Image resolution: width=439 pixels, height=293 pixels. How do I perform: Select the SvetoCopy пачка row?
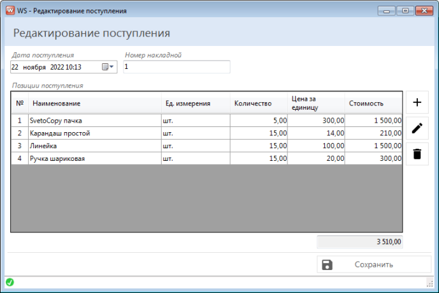click(95, 120)
